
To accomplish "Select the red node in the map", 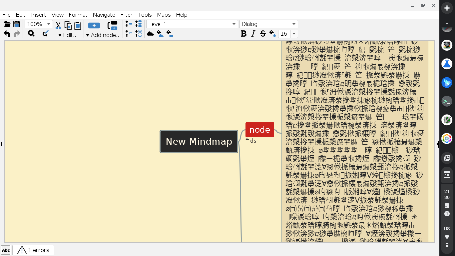I will click(x=260, y=130).
